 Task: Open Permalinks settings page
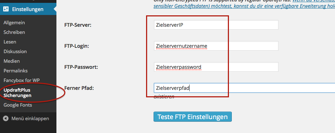coord(16,71)
